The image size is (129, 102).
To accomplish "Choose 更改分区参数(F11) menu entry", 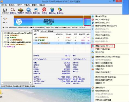I will 102,35.
